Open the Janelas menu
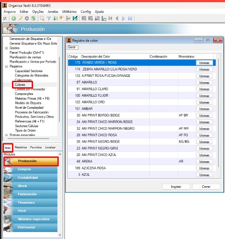The image size is (225, 239). coord(53,12)
